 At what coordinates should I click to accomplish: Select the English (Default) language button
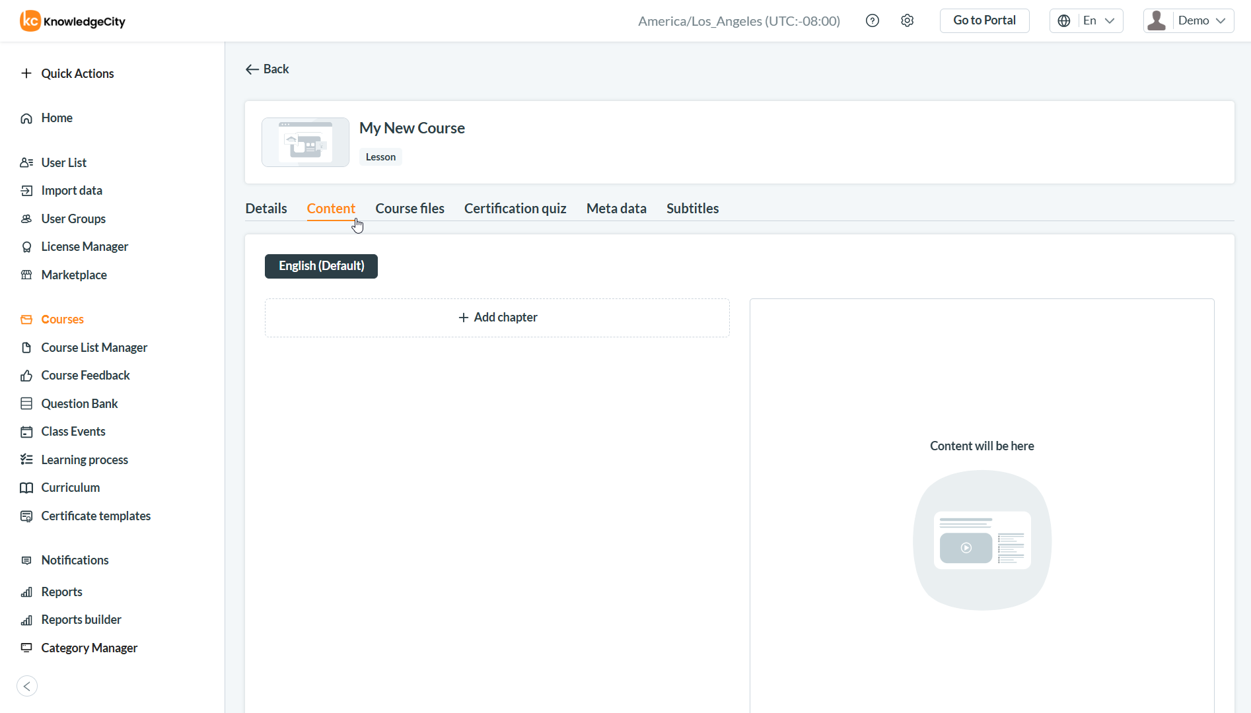click(x=321, y=266)
